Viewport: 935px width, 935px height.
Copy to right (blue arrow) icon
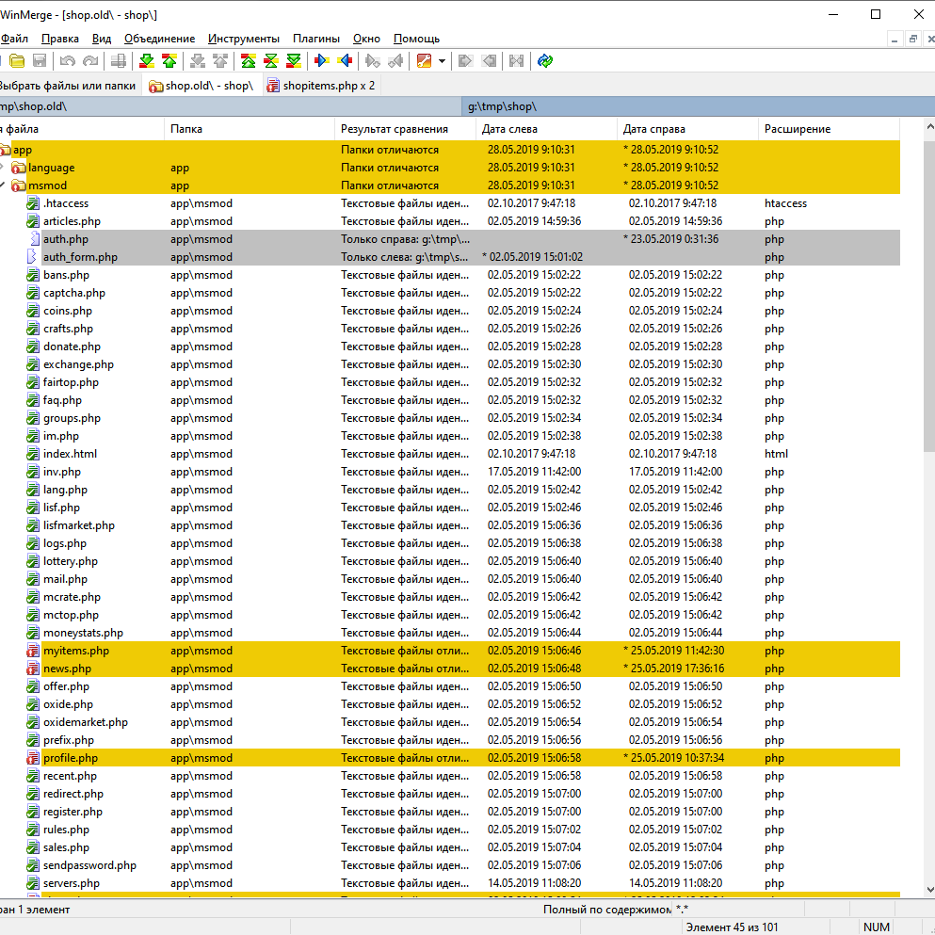click(x=321, y=61)
